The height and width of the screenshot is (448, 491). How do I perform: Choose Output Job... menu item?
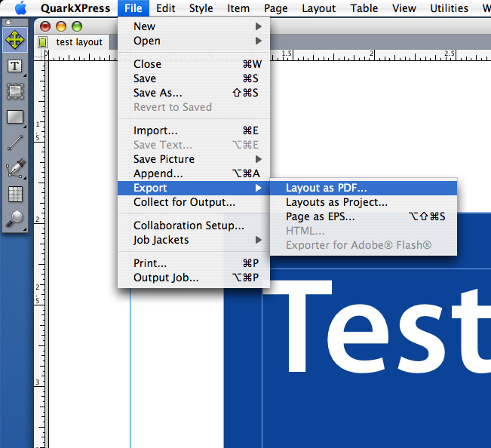click(x=194, y=278)
